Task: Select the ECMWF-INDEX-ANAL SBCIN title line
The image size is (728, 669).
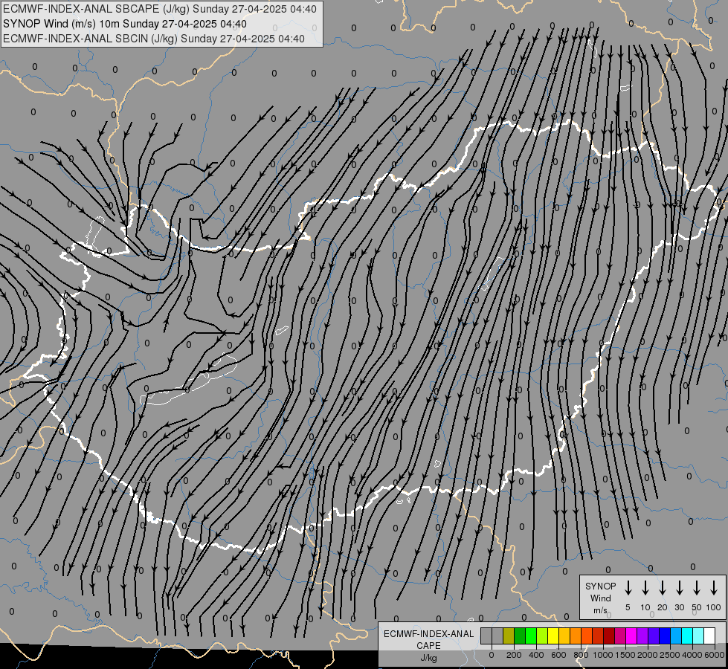Action: tap(154, 39)
